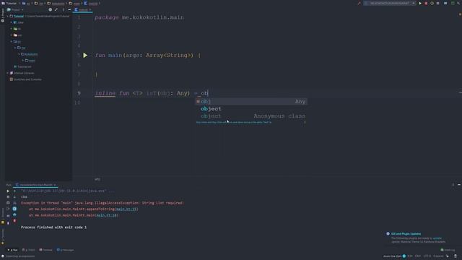The height and width of the screenshot is (260, 462).
Task: Select Scratches and Consoles in project tree
Action: pyautogui.click(x=26, y=79)
